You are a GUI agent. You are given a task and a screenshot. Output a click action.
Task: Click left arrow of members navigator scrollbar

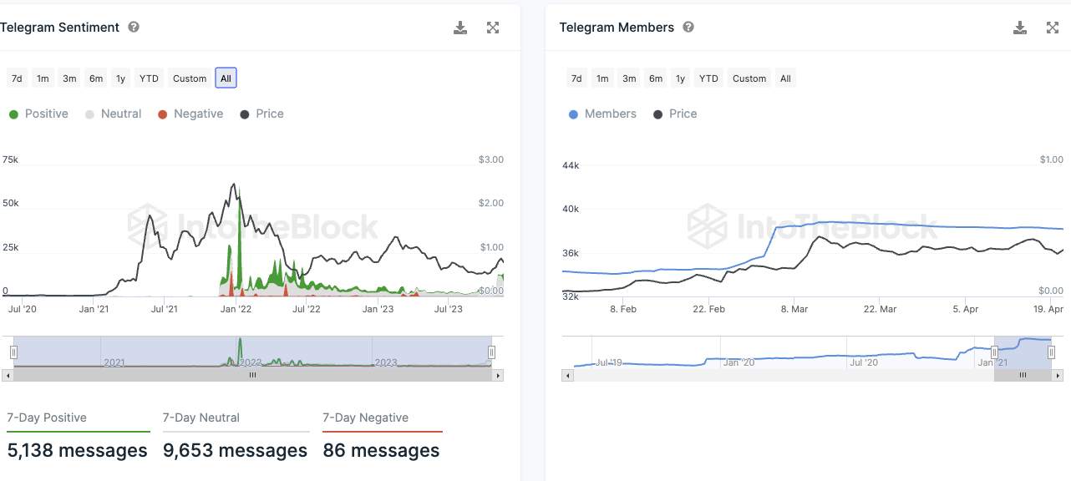[x=568, y=376]
